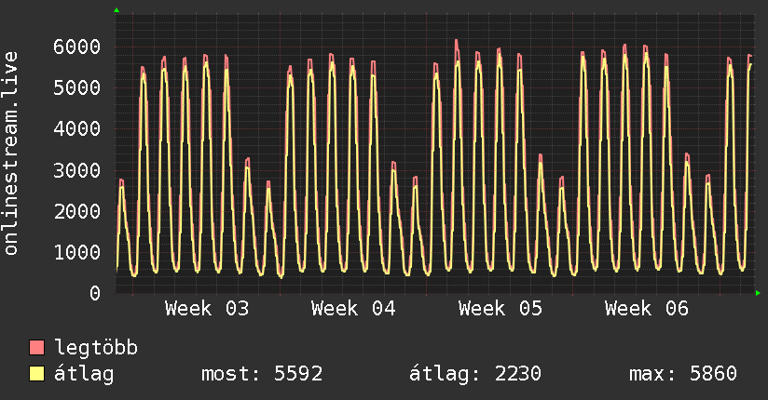768x400 pixels.
Task: Select the átlag legend label
Action: [x=84, y=374]
